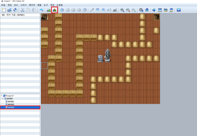Open the Resource Manager icon
Image resolution: width=197 pixels, height=136 pixels.
[166, 10]
